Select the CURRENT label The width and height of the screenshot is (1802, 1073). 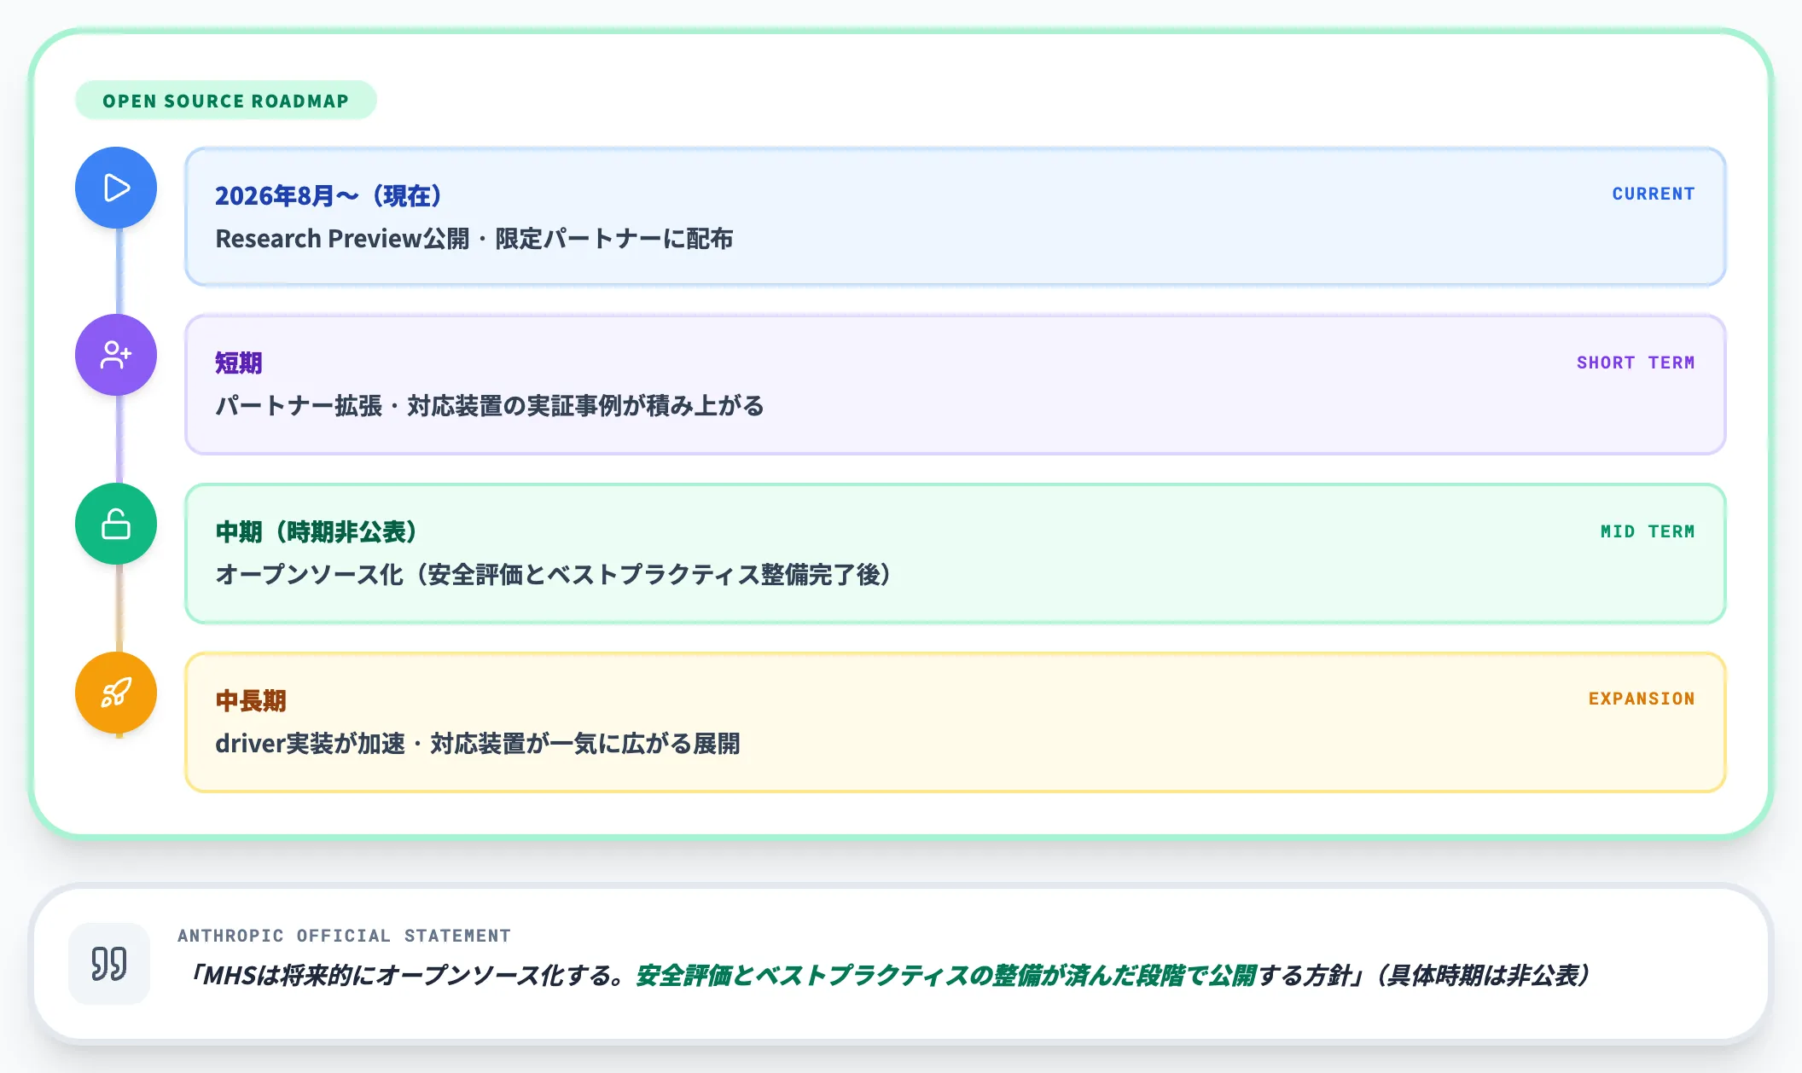(1653, 194)
